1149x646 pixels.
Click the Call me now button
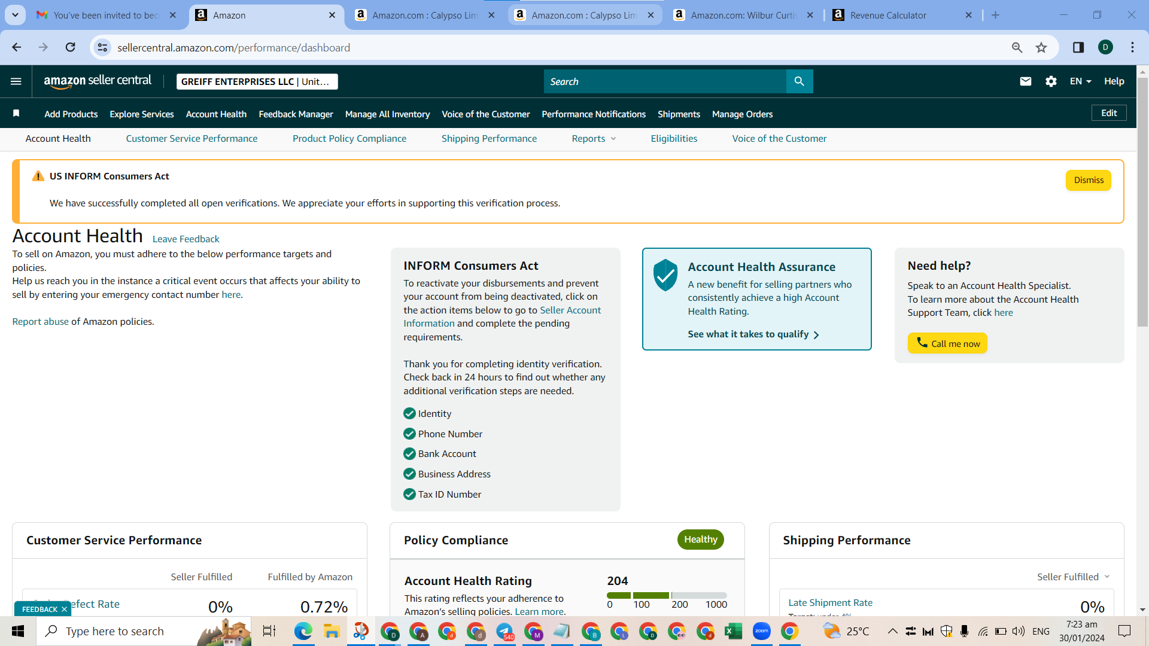(x=947, y=343)
